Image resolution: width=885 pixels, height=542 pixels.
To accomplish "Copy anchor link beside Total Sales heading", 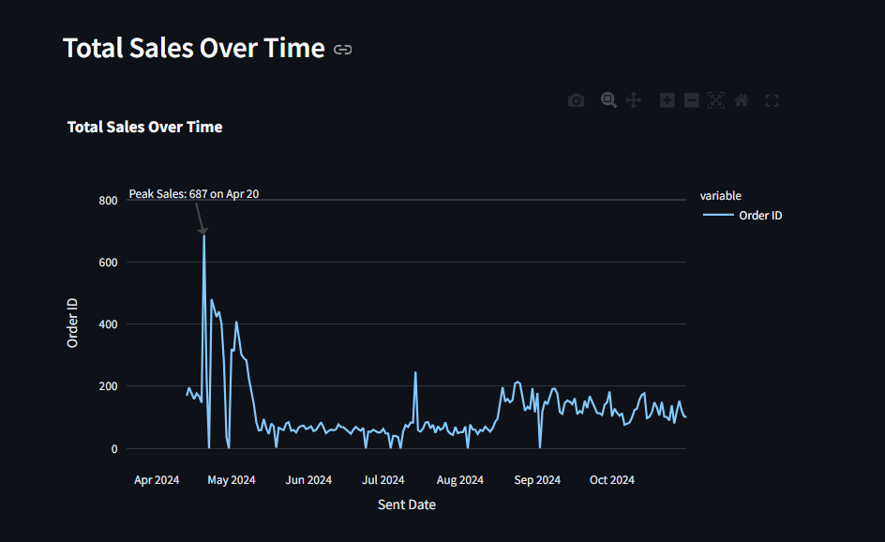I will (342, 50).
